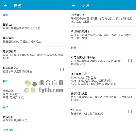Open the 网络缓存值 setting
The image size is (136, 137).
click(x=102, y=18)
